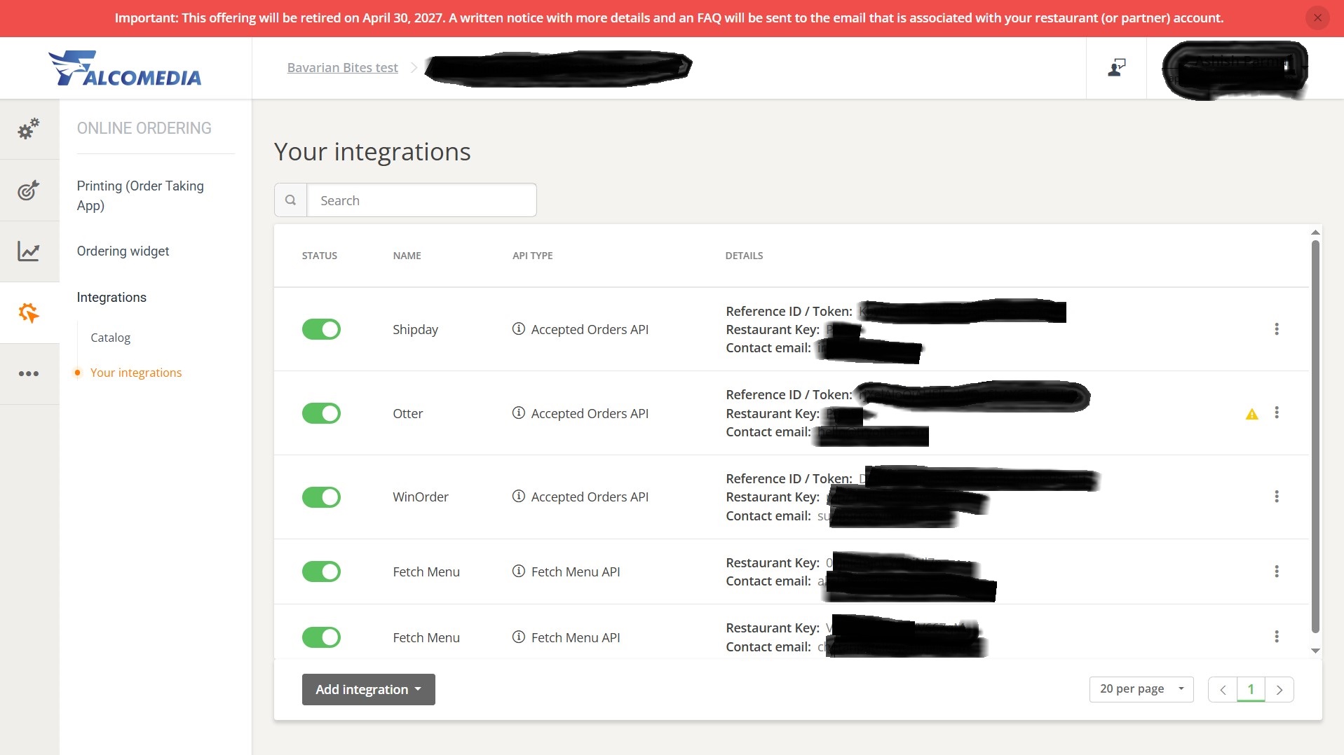Viewport: 1344px width, 755px height.
Task: Click the integrations list scrollbar up arrow
Action: (x=1315, y=232)
